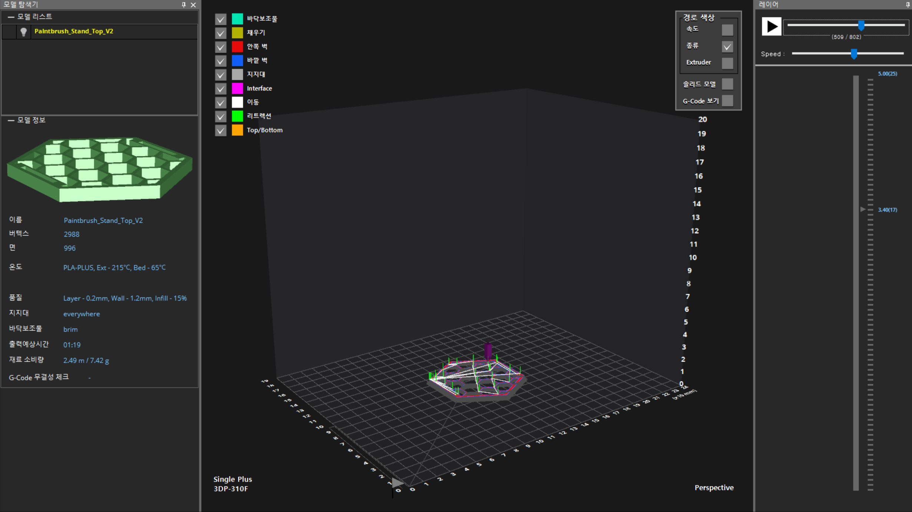
Task: Pin the 레이어 panel
Action: 908,5
